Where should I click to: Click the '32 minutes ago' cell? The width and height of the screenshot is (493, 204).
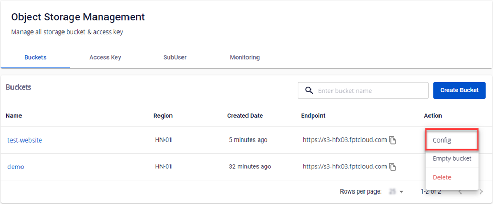coord(250,167)
